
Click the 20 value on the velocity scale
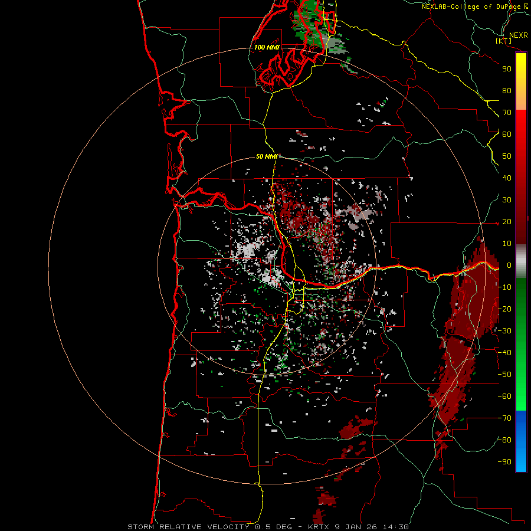tap(507, 222)
